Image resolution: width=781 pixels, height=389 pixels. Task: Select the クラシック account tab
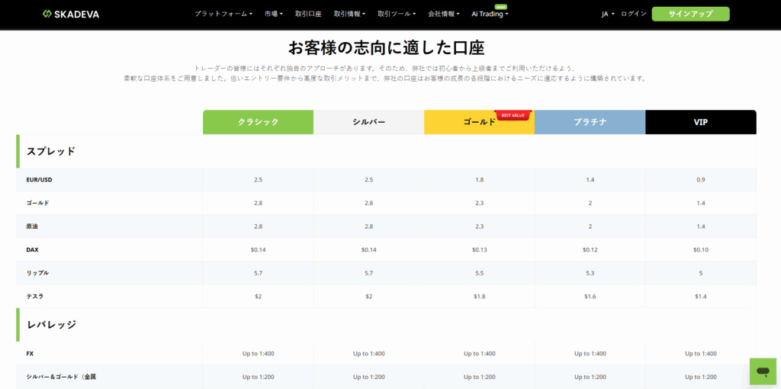point(258,122)
